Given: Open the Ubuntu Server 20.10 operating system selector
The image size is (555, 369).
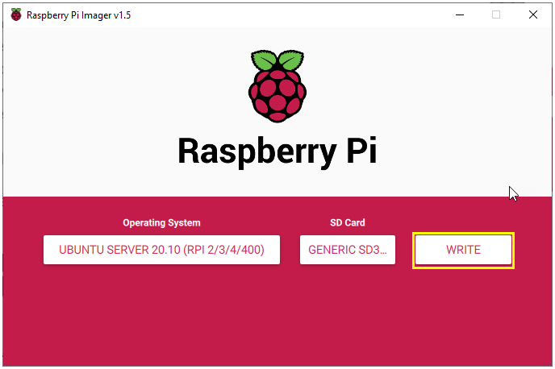Looking at the screenshot, I should [162, 250].
